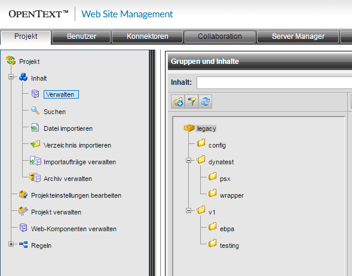Viewport: 352px width, 276px height.
Task: Open the Konnektoren tab
Action: pos(147,36)
